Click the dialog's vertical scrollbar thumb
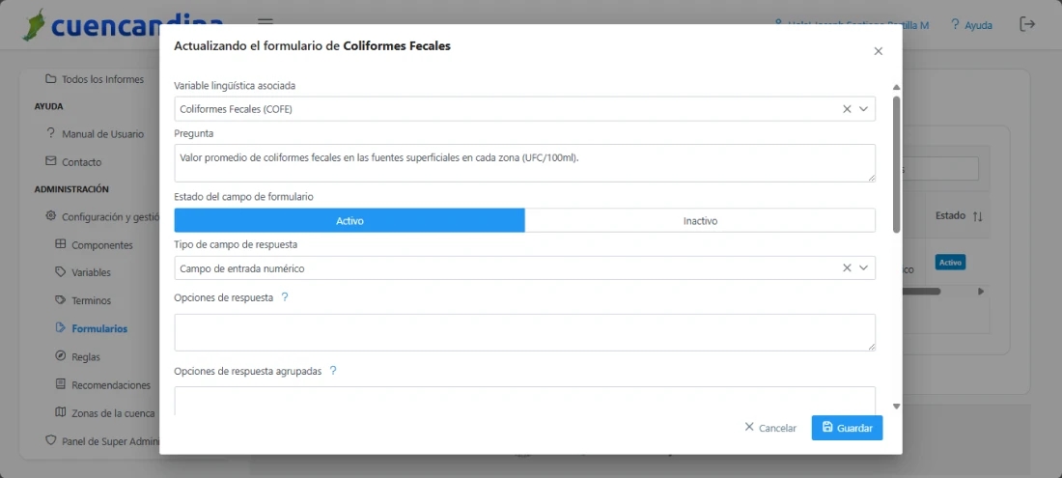 click(897, 164)
